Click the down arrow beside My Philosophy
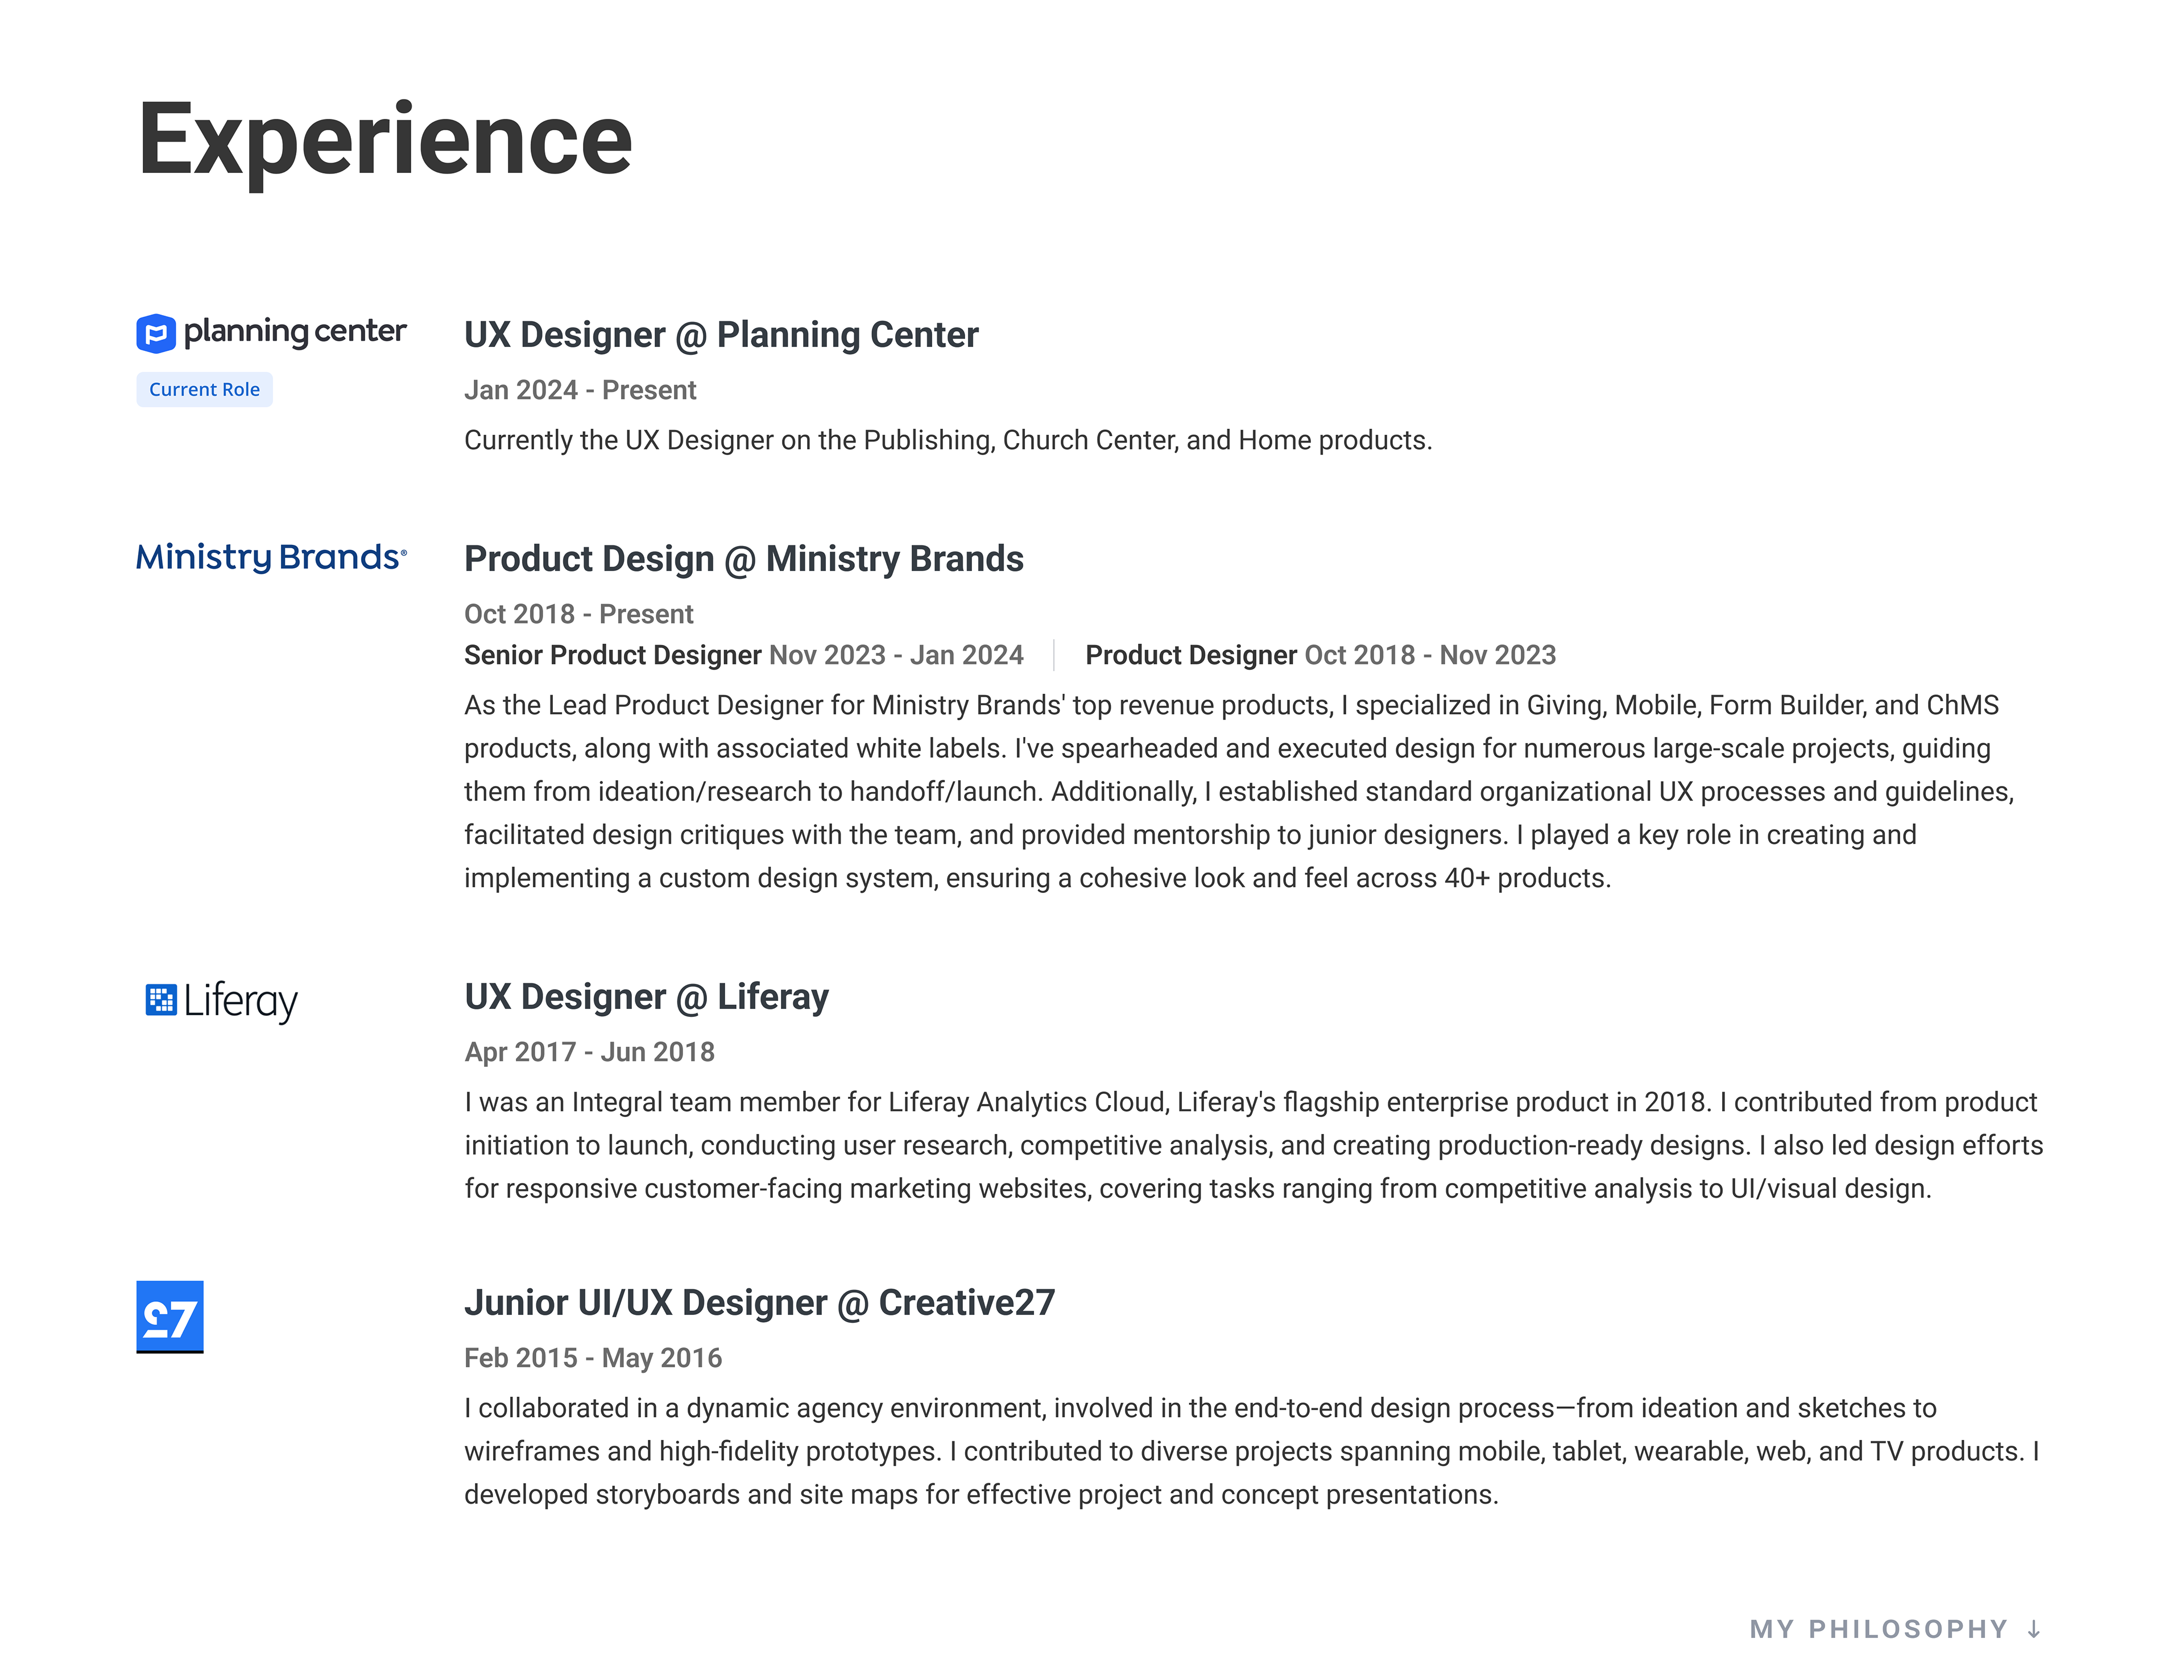This screenshot has width=2184, height=1680. [x=2033, y=1629]
